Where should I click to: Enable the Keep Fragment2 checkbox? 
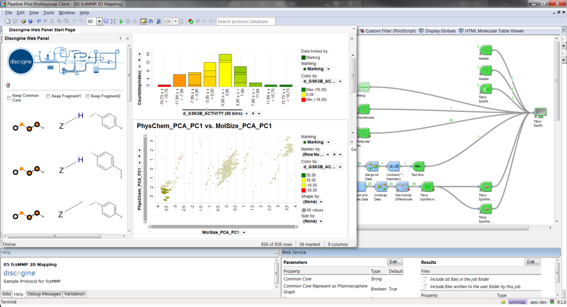point(88,96)
